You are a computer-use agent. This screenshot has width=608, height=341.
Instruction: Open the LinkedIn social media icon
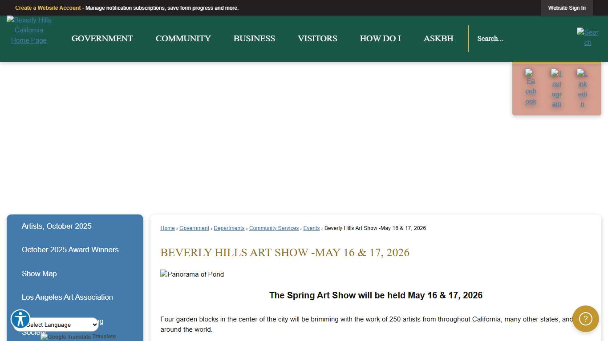[x=583, y=87]
